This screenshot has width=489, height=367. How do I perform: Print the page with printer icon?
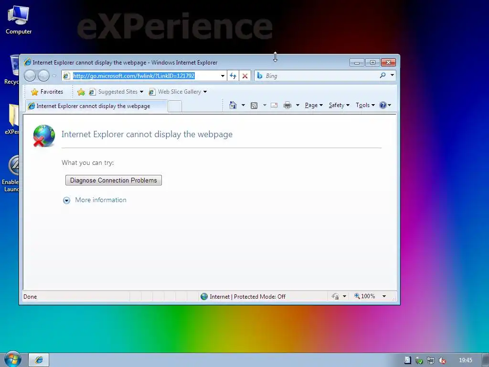[x=287, y=105]
